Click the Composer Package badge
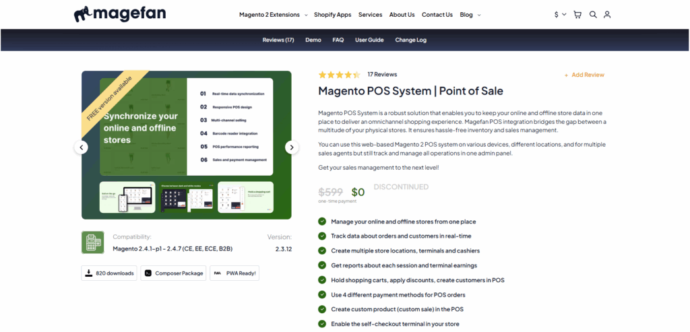The image size is (690, 332). 173,273
